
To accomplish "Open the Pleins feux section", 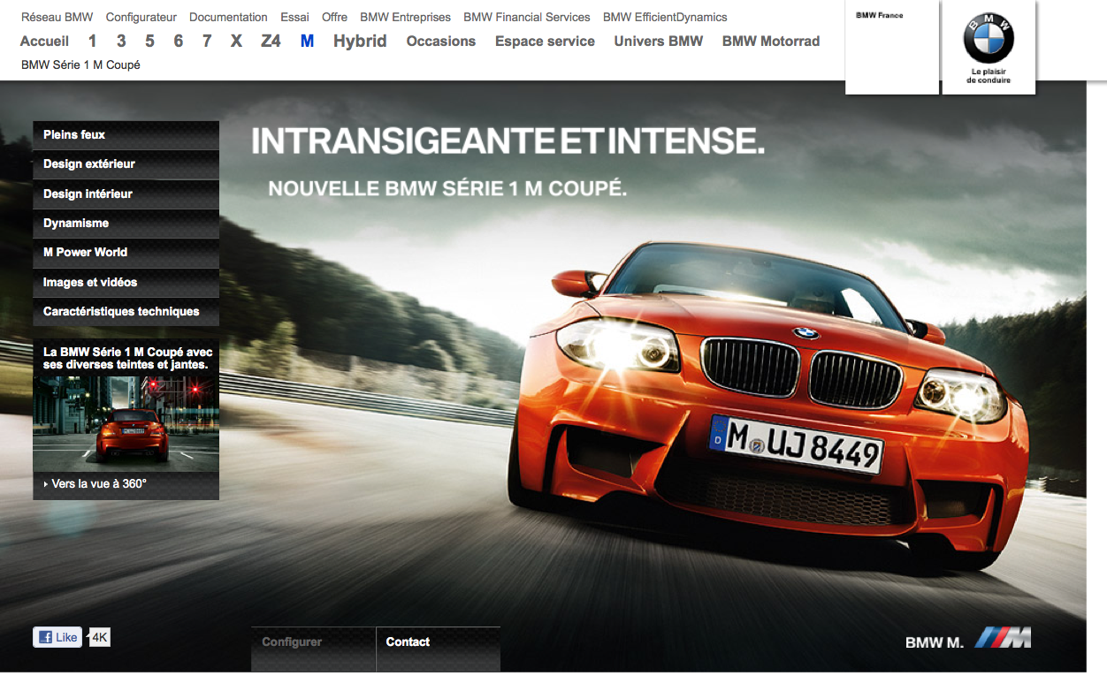I will 74,134.
